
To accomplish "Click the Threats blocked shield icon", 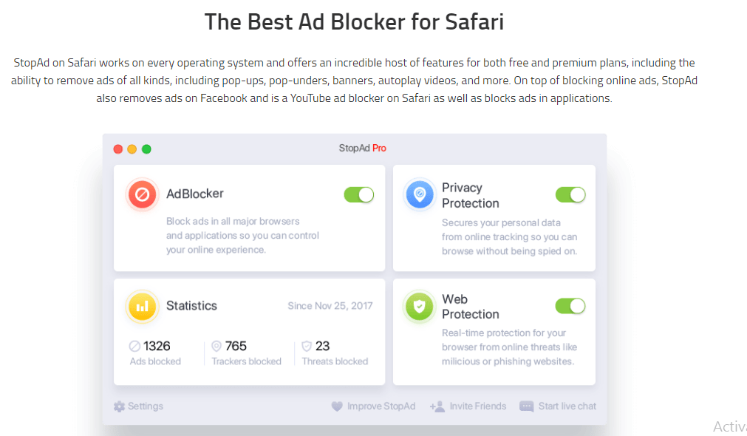I will 307,346.
